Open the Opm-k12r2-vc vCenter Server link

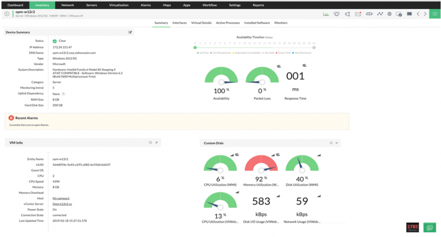point(62,204)
